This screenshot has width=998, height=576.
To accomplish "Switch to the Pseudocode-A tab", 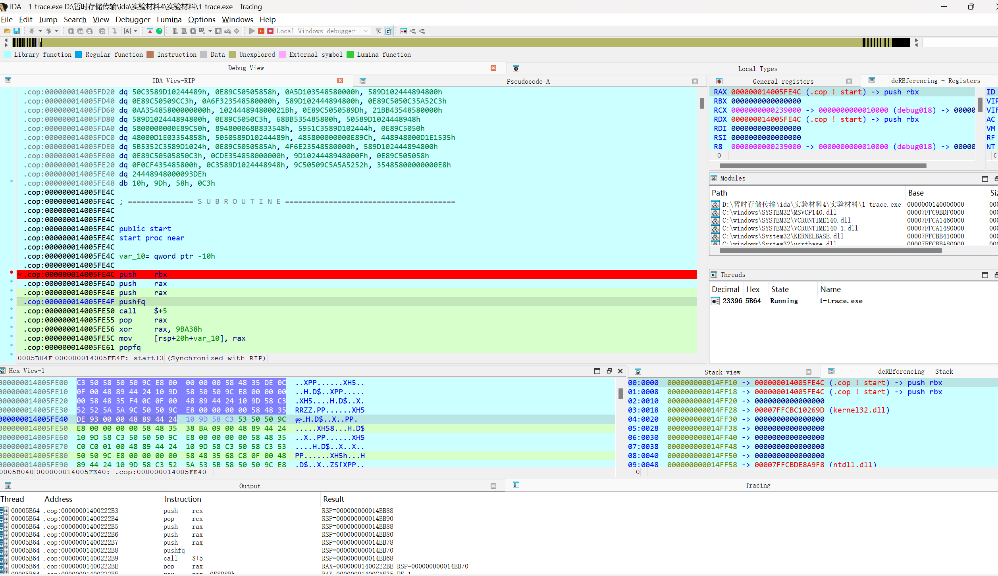I will pos(528,81).
